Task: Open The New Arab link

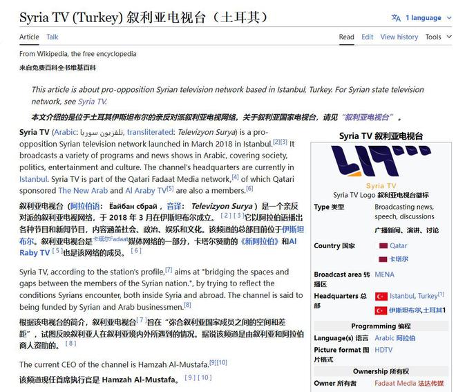Action: coord(84,190)
